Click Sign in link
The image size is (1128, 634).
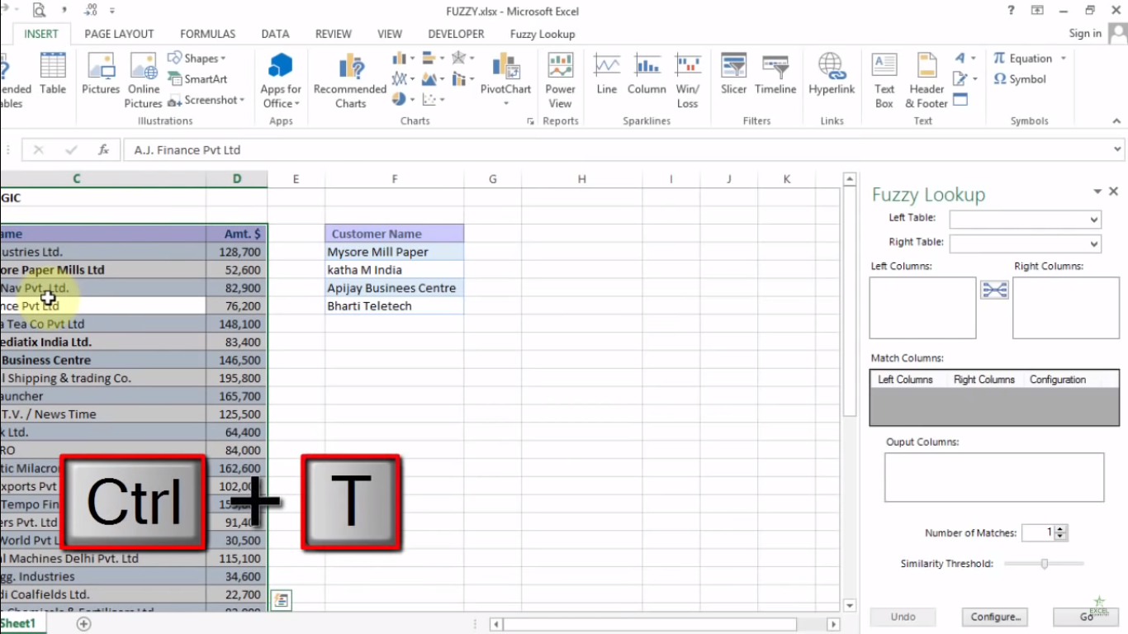tap(1085, 34)
